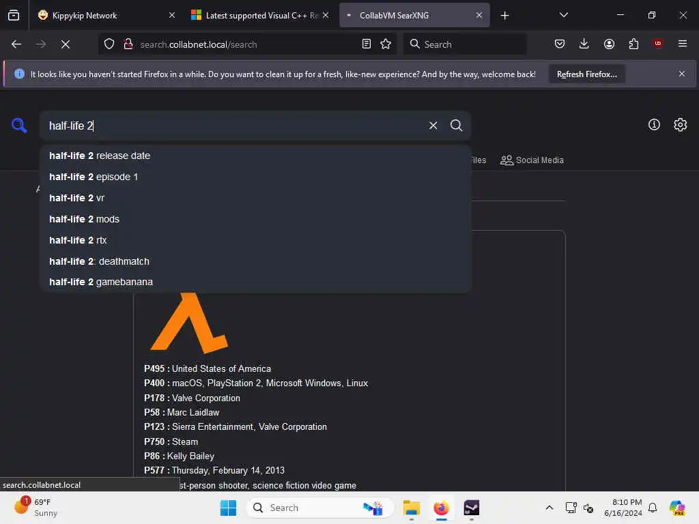Choose suggestion half-life 2 release date
This screenshot has height=524, width=699.
click(255, 156)
